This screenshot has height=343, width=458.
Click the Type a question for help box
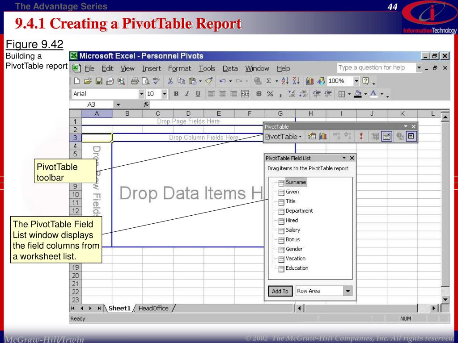pyautogui.click(x=376, y=68)
